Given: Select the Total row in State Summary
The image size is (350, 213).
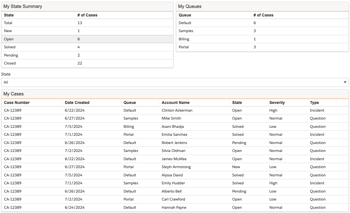Looking at the screenshot, I should (87, 23).
